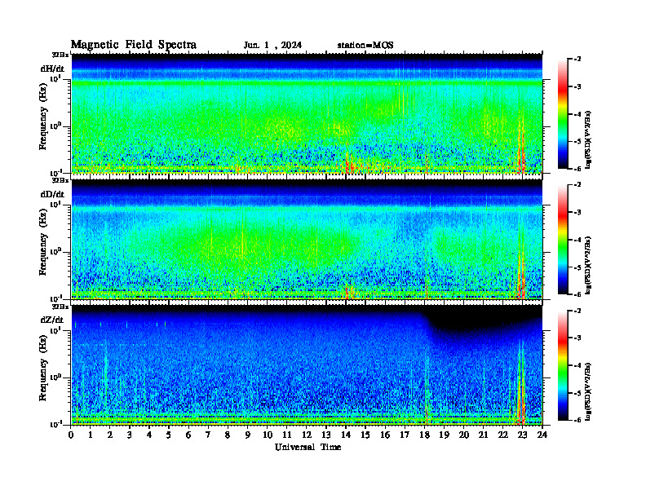Click the "Universal Time" axis title
The height and width of the screenshot is (499, 646).
click(x=308, y=447)
